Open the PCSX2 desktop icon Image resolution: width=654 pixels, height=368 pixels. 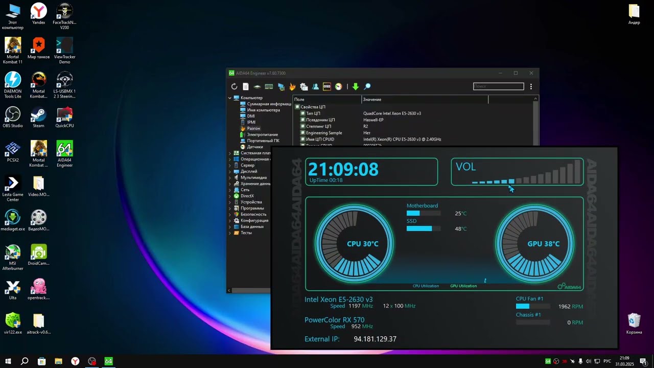pyautogui.click(x=13, y=152)
